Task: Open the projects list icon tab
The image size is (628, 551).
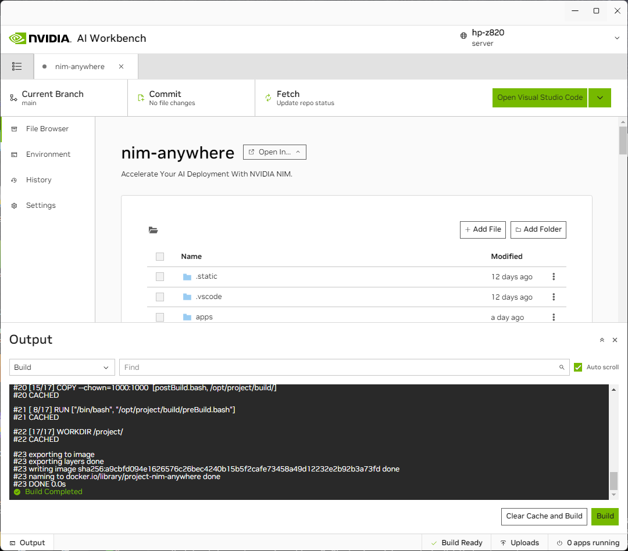Action: point(17,66)
